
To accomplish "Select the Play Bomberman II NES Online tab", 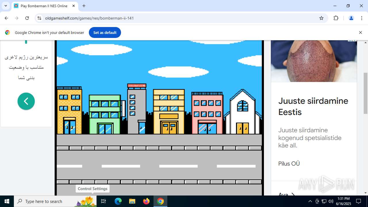I will click(x=44, y=6).
